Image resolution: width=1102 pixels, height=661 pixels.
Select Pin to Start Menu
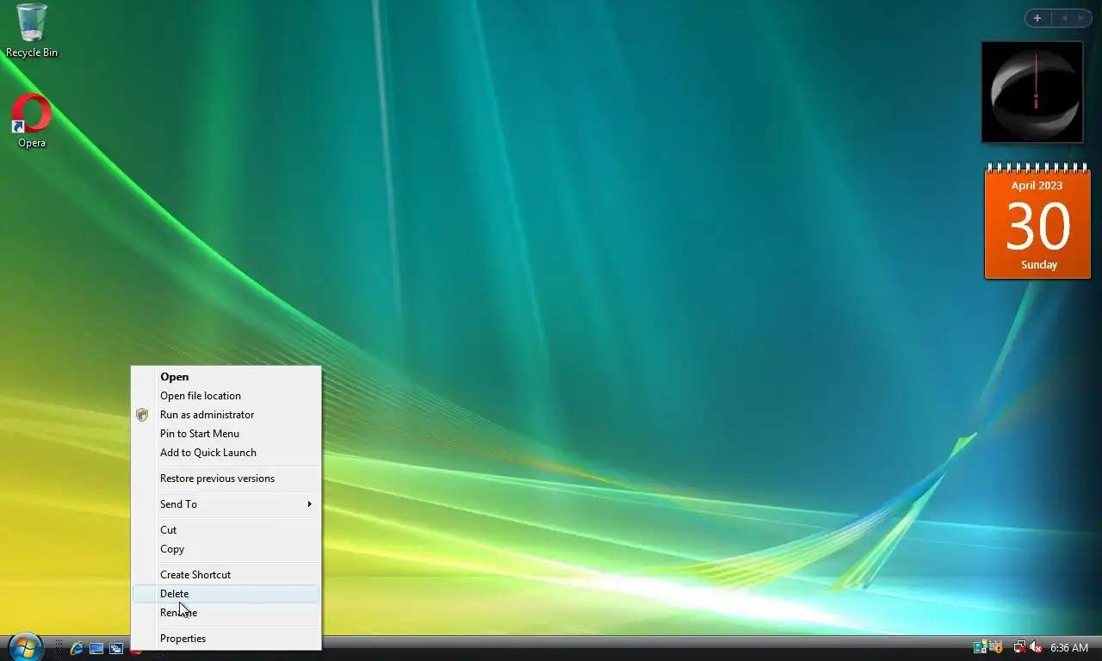[x=226, y=434]
